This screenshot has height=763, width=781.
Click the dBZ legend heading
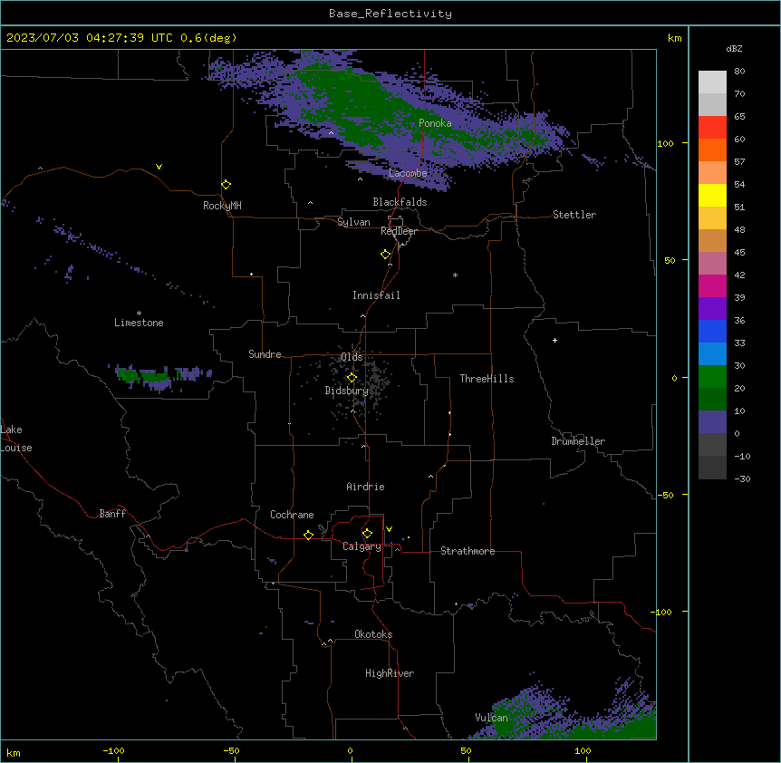pyautogui.click(x=734, y=48)
